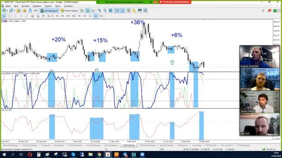
Task: Open the strategy tester grid icon
Action: tap(145, 11)
